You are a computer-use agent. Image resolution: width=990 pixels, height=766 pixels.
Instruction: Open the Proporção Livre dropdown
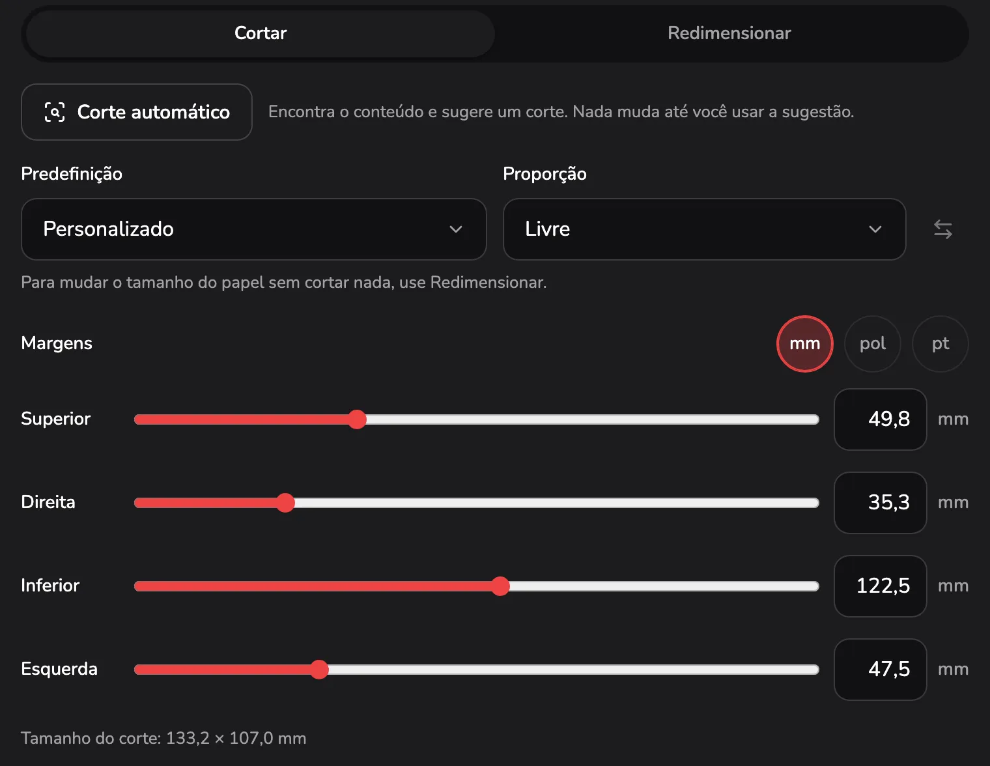tap(705, 229)
